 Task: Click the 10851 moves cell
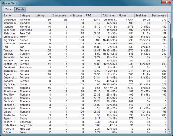[x=126, y=20]
